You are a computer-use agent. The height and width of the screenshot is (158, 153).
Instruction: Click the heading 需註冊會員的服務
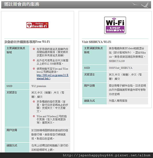(x=22, y=4)
